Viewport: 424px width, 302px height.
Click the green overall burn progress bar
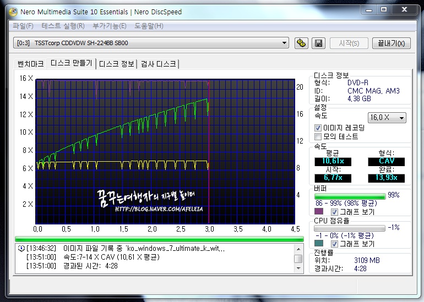(159, 239)
